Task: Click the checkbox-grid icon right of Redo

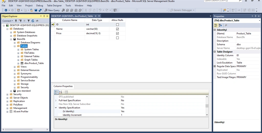Action: (x=115, y=10)
